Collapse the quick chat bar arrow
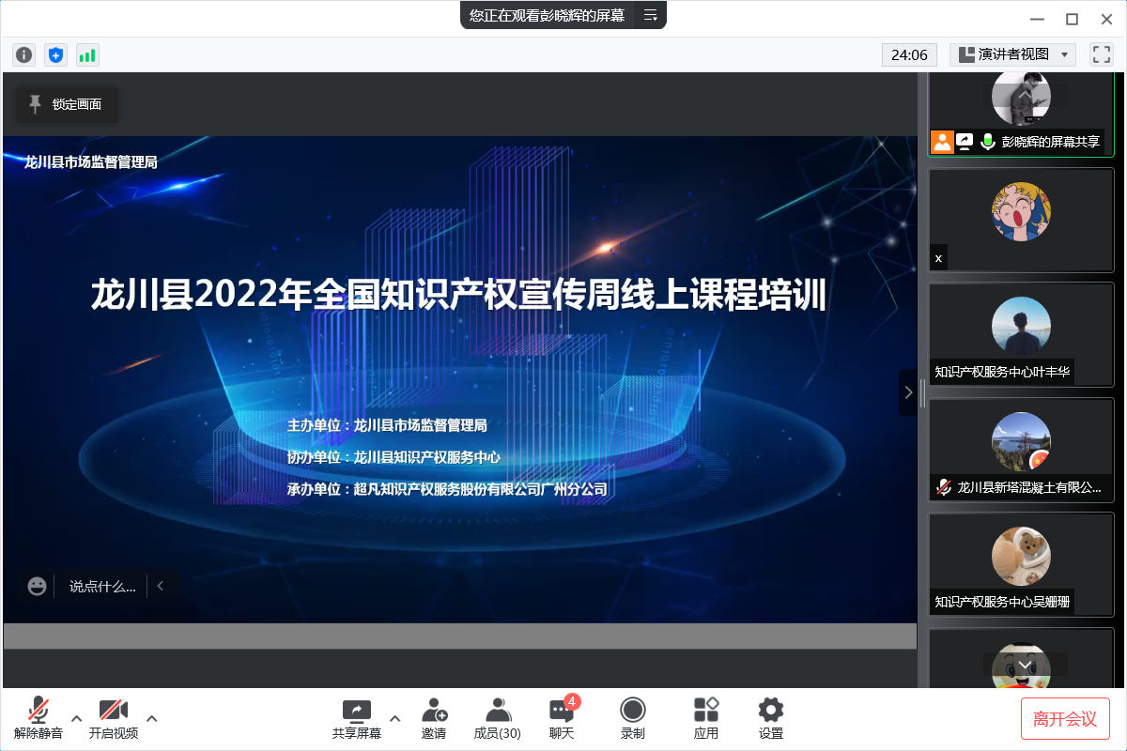The height and width of the screenshot is (751, 1127). click(161, 586)
